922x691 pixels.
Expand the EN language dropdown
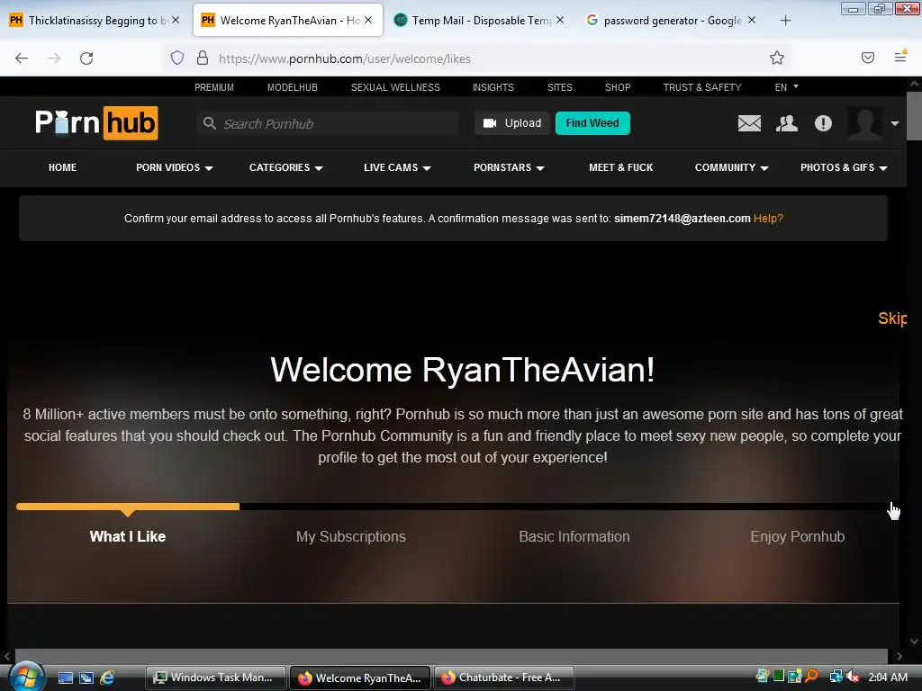point(787,87)
